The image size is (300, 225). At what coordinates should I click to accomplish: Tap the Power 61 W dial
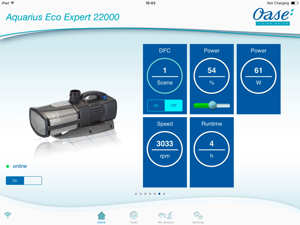[259, 76]
